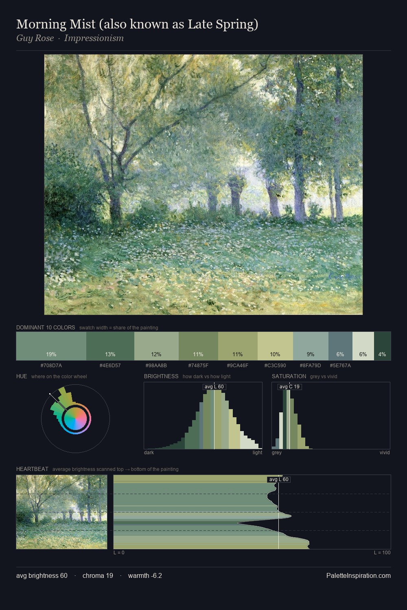Click 'grey vs vivid' caption
The image size is (407, 610).
tap(324, 377)
